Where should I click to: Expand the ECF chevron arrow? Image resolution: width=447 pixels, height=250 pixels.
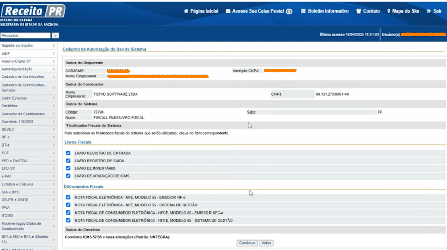coord(54,153)
